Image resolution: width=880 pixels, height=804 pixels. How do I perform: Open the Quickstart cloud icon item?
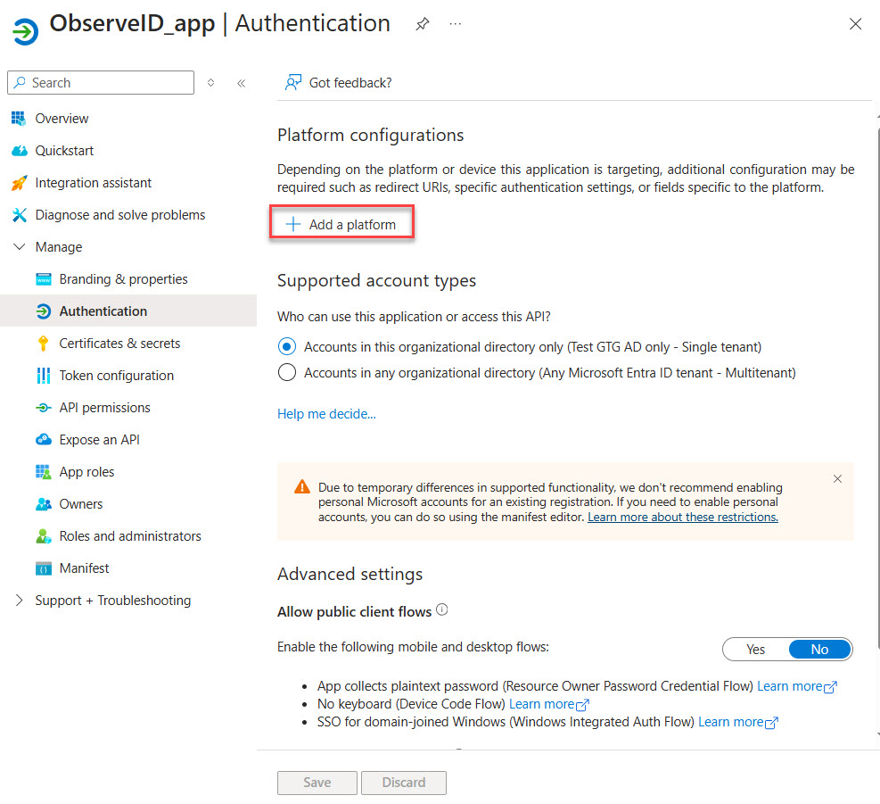pos(64,151)
